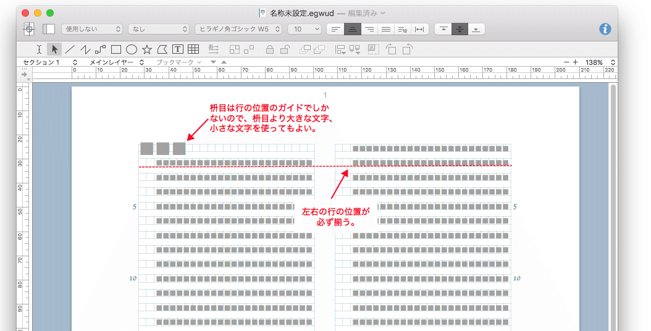This screenshot has height=331, width=651.
Task: Select the table grid tool
Action: [x=193, y=49]
